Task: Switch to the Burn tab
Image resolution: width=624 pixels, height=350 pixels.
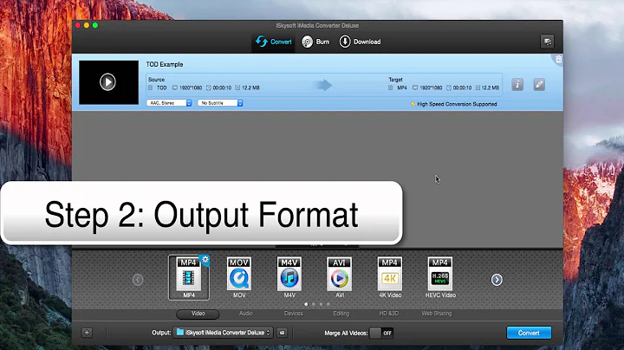Action: coord(315,42)
